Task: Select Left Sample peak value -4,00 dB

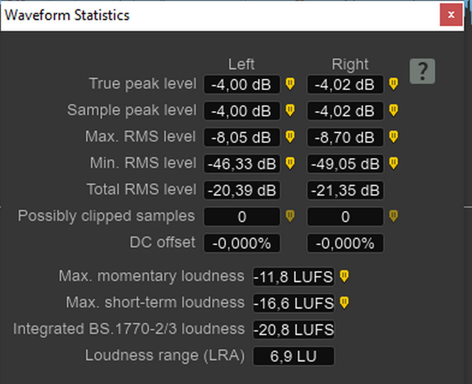Action: pos(242,111)
